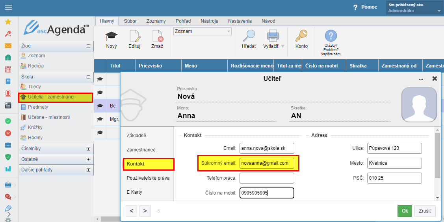
Task: Collapse the Žiaci section
Action: click(x=88, y=46)
